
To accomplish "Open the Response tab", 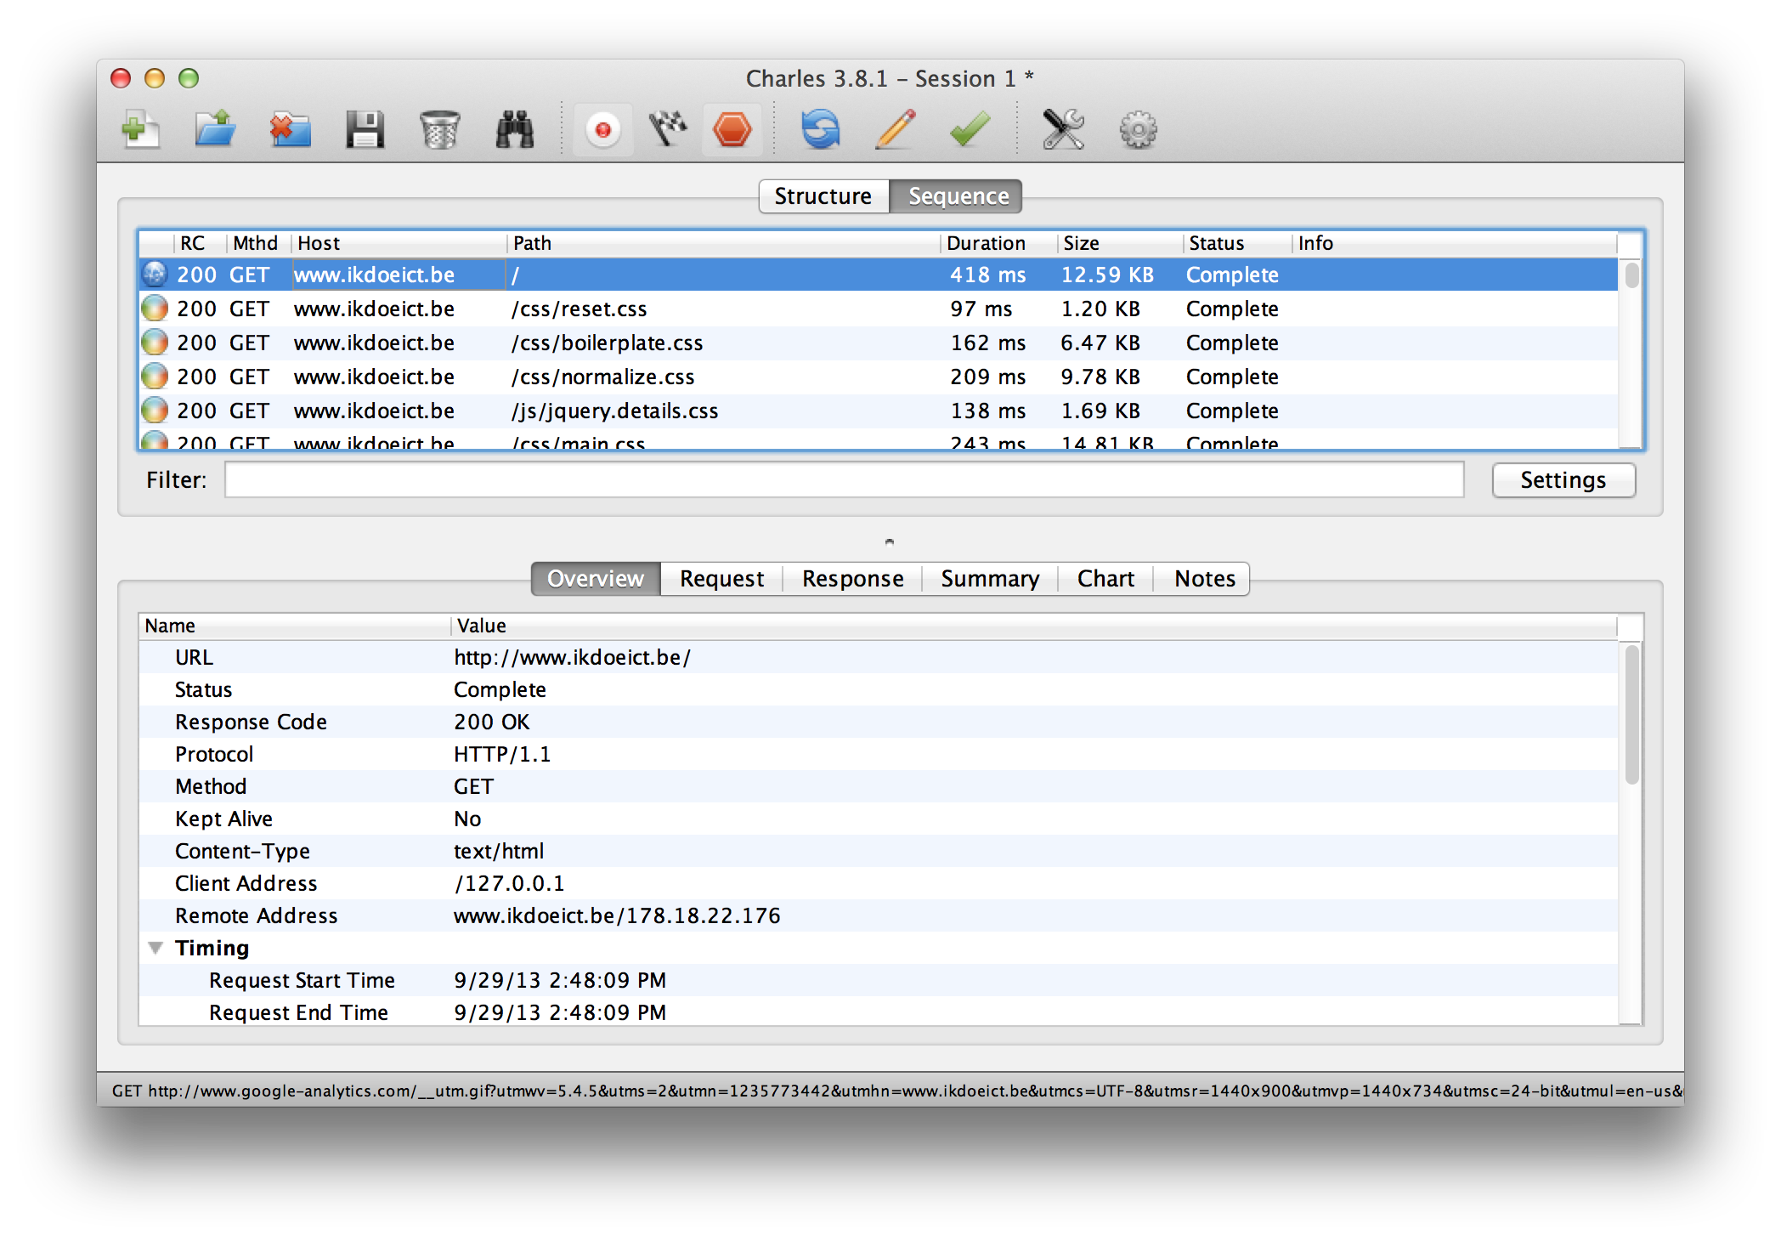I will pos(852,578).
